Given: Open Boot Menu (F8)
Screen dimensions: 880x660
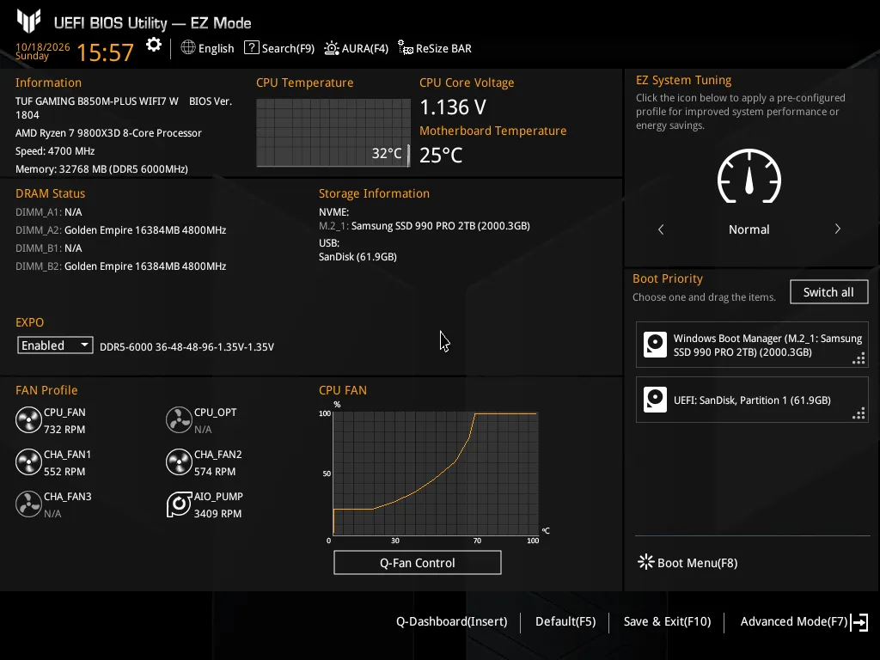Looking at the screenshot, I should (687, 562).
